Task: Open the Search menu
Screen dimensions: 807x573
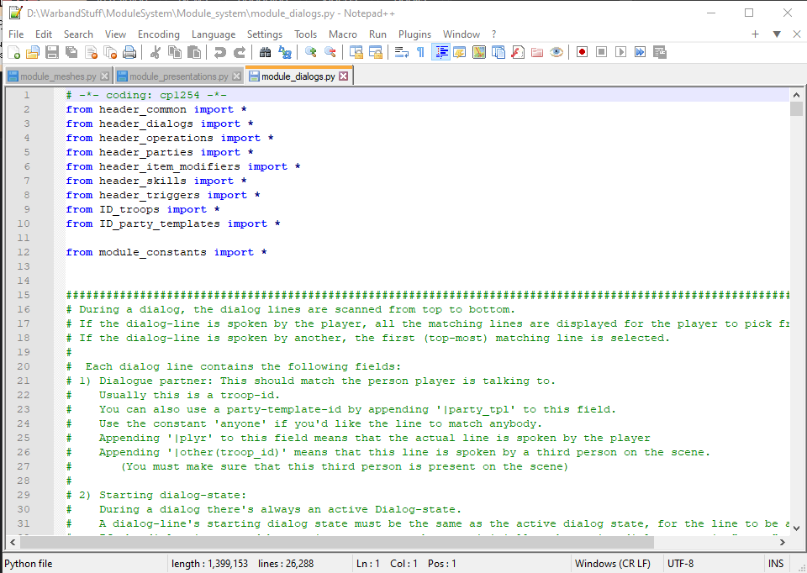Action: [78, 34]
